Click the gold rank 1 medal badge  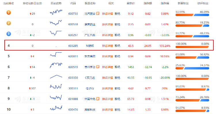(x=9, y=13)
